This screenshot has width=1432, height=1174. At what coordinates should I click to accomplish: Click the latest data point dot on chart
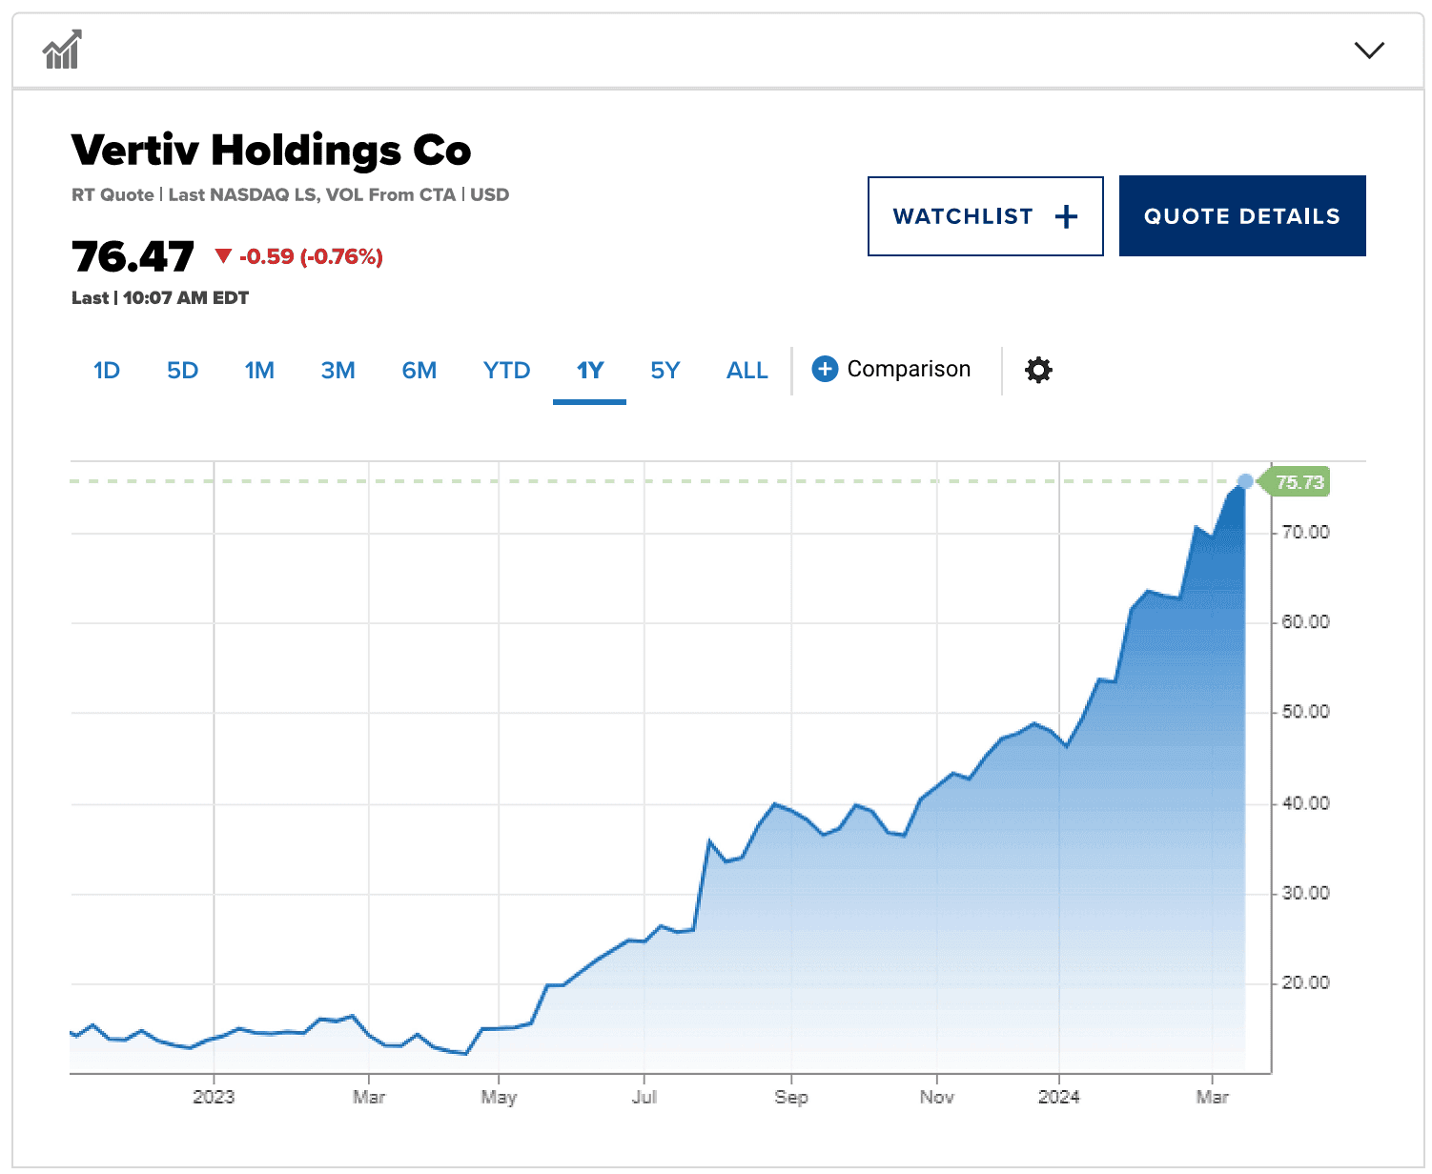(1244, 481)
